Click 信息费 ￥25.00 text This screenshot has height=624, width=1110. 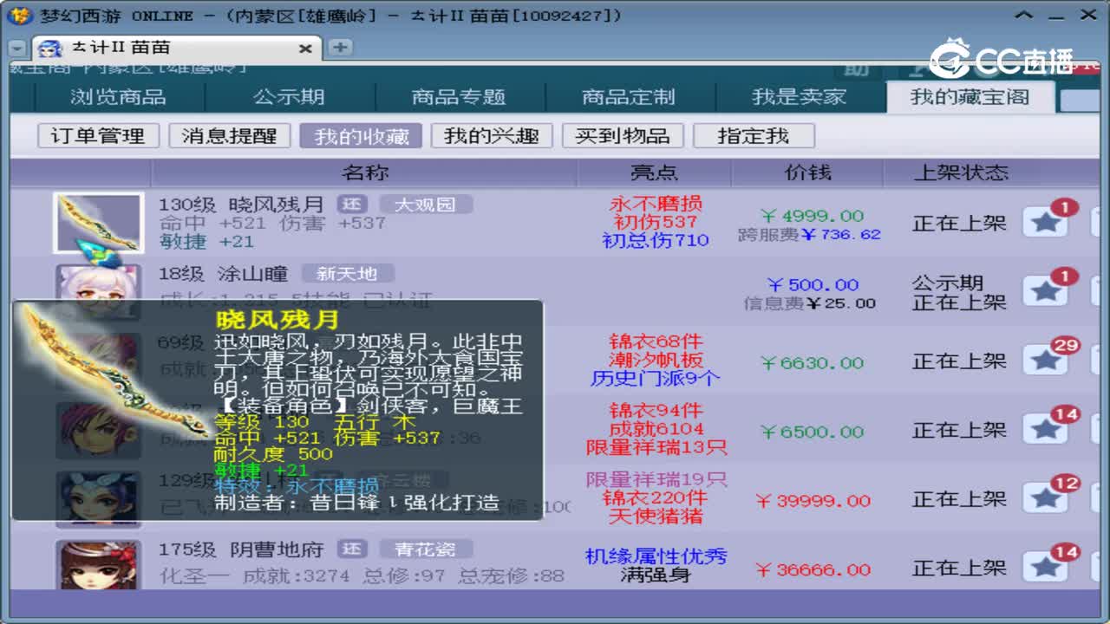pos(809,303)
